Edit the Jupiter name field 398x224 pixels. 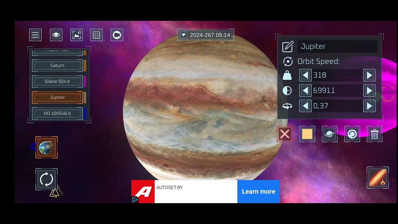[x=337, y=46]
